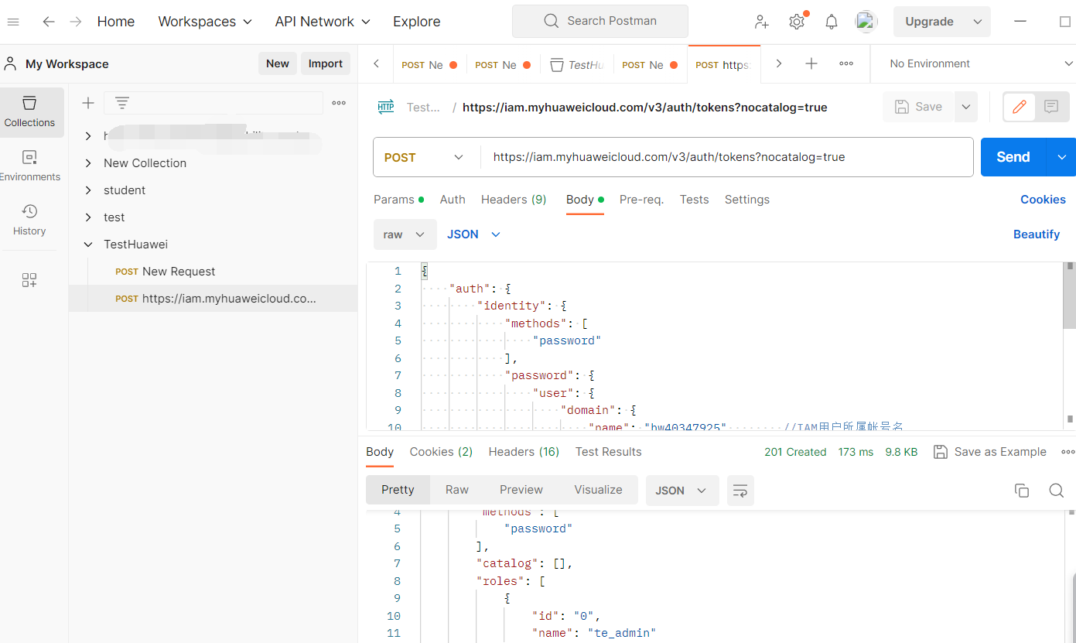Expand the New Collection folder

coord(88,163)
